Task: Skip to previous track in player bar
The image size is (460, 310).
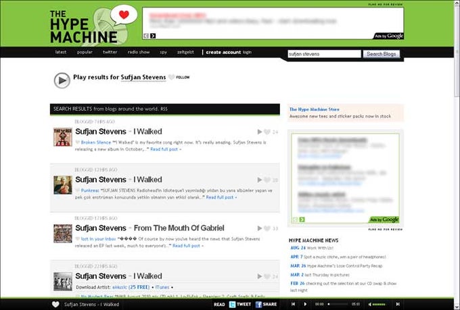Action: pos(293,304)
